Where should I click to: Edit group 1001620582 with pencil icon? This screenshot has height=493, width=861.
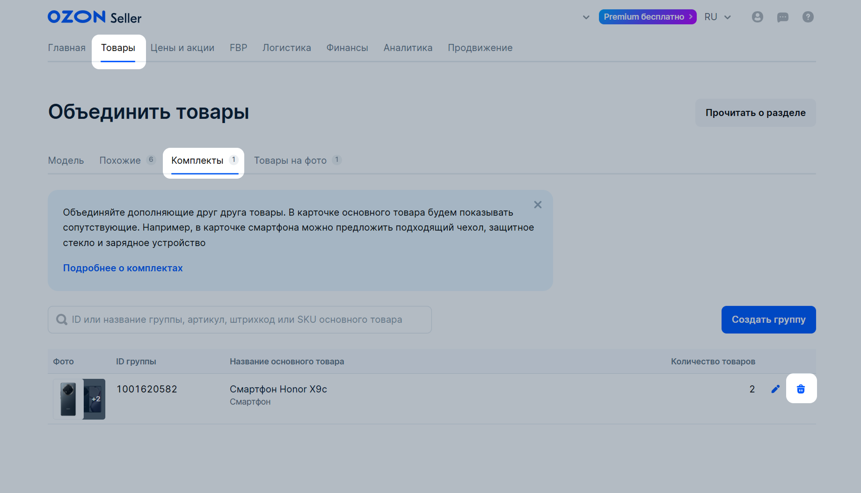pos(775,389)
